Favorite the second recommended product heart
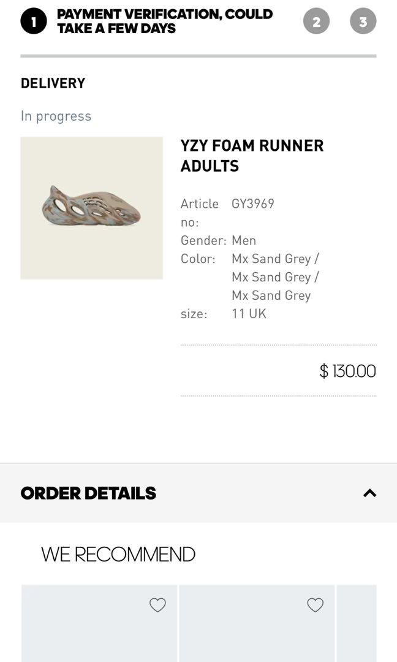This screenshot has width=397, height=662. (315, 604)
